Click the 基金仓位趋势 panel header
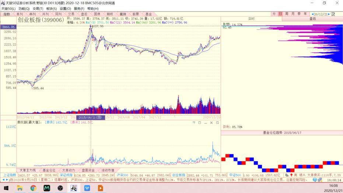343x193 pixels. click(x=282, y=133)
